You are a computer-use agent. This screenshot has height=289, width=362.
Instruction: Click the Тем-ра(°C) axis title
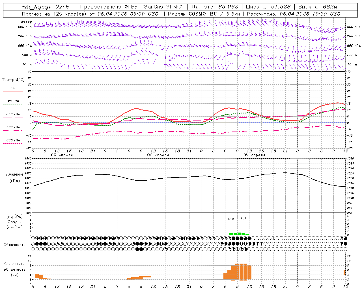tap(13, 80)
